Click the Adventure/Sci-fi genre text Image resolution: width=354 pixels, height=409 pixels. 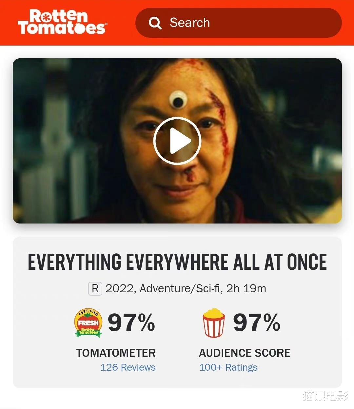pyautogui.click(x=180, y=288)
